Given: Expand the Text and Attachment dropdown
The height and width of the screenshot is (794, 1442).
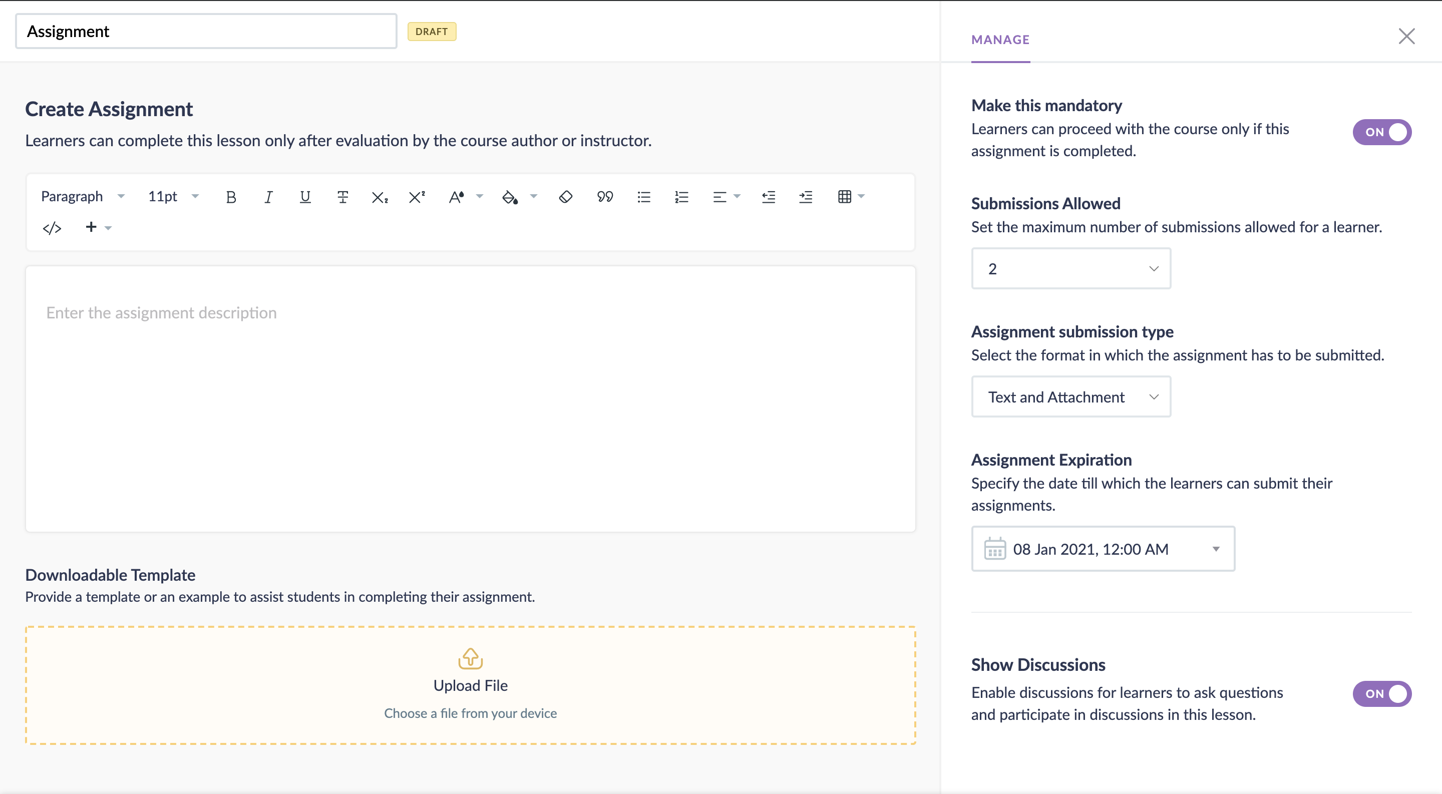Looking at the screenshot, I should (x=1070, y=396).
